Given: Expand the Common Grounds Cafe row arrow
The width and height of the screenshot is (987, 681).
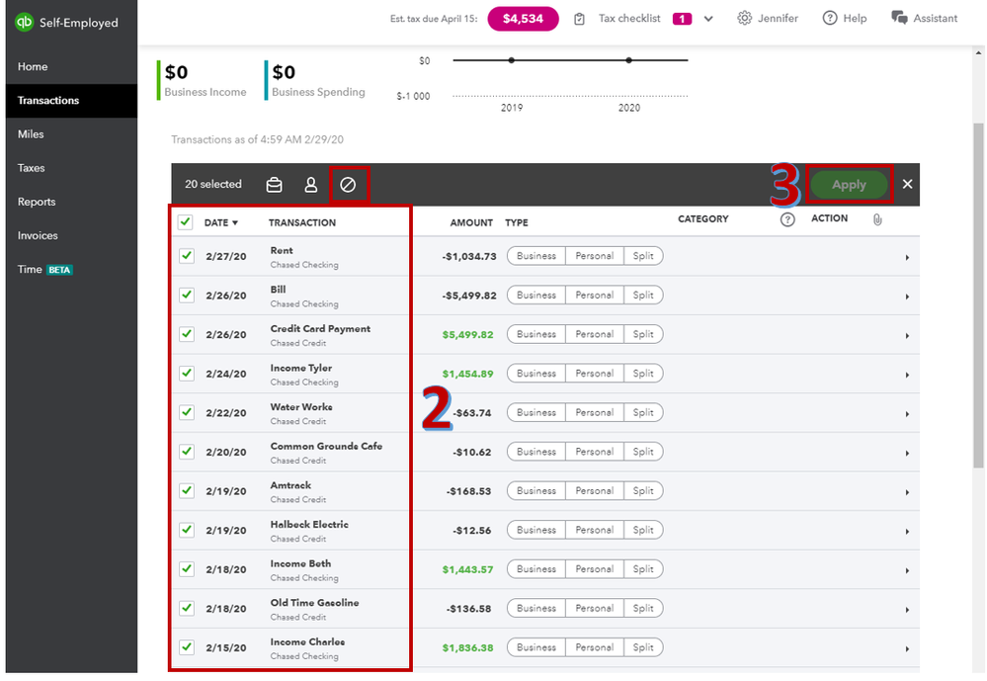Looking at the screenshot, I should (x=907, y=453).
